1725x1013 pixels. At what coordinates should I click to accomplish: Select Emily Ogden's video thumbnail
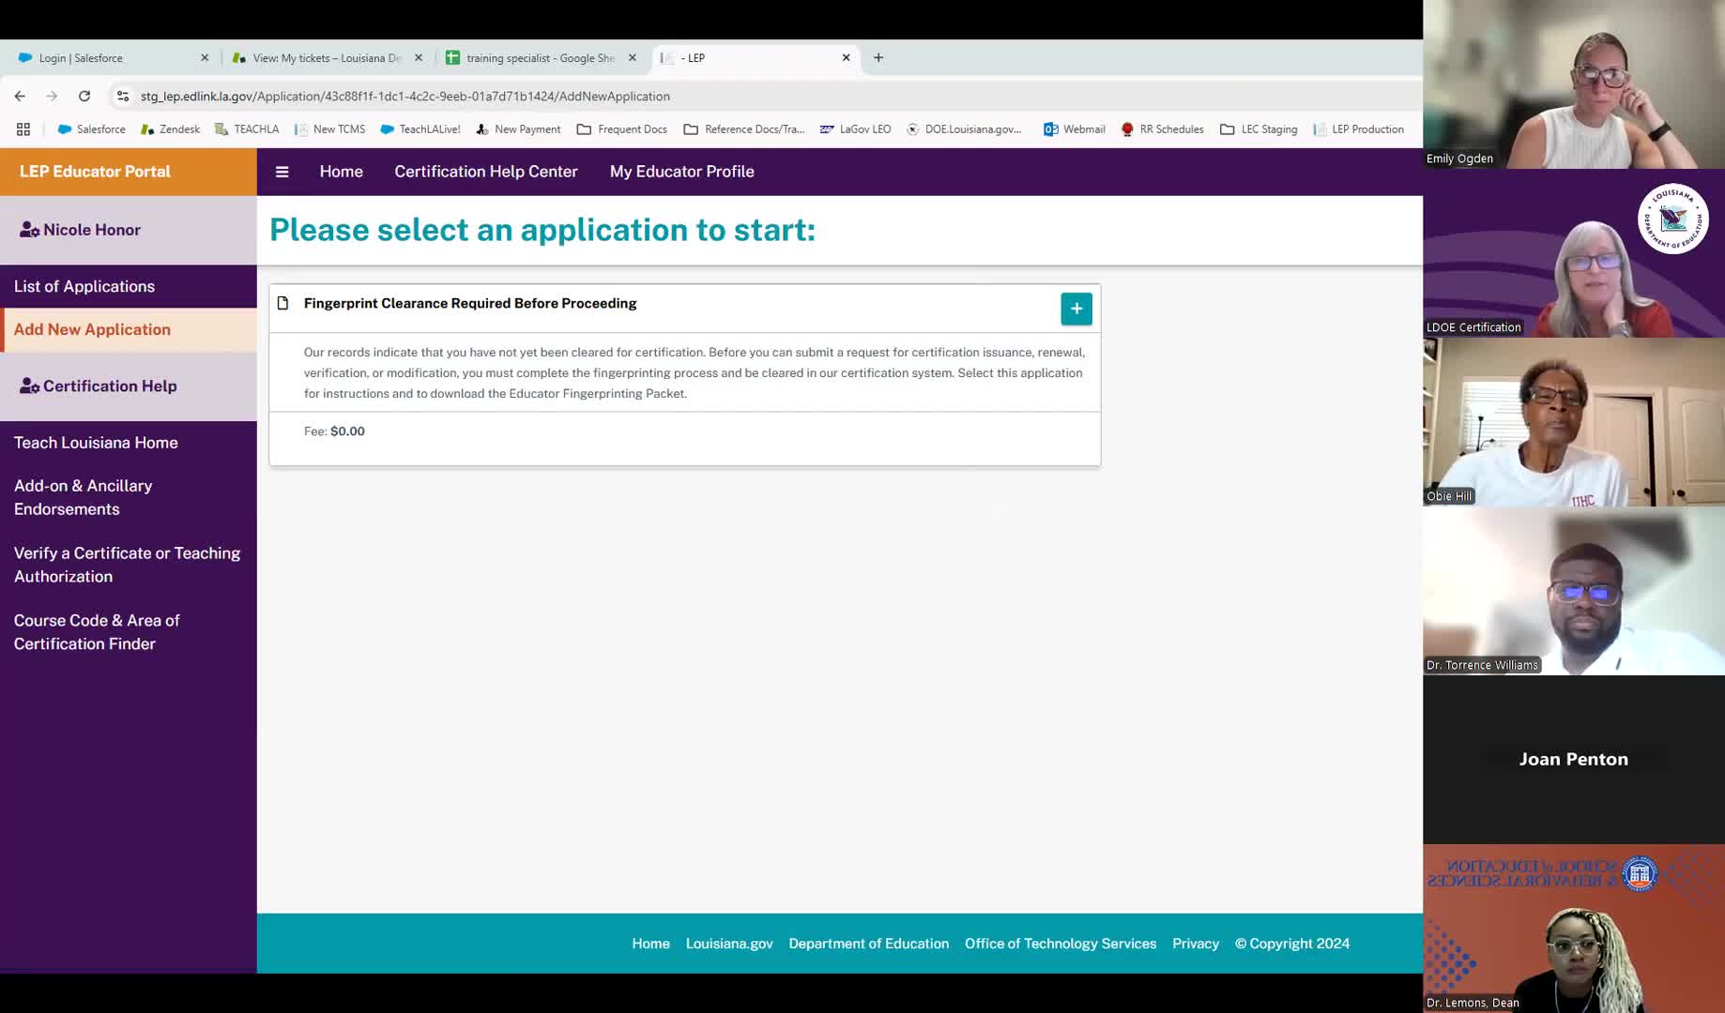[x=1574, y=84]
